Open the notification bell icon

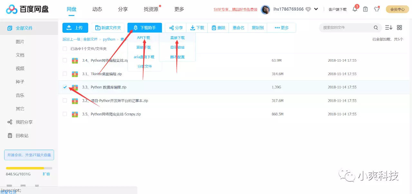pyautogui.click(x=355, y=9)
